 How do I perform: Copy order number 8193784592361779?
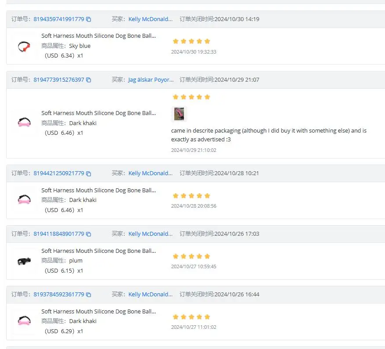89,295
